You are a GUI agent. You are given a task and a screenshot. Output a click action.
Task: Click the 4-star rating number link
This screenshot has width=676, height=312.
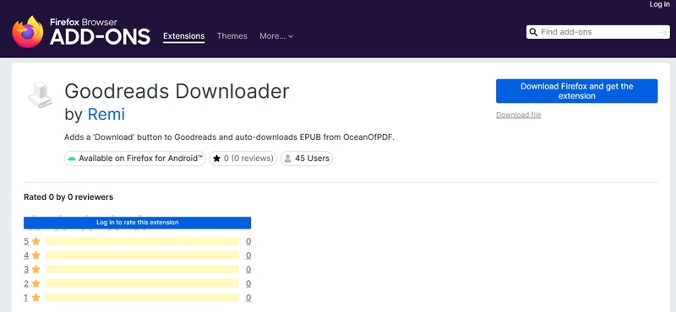click(26, 256)
